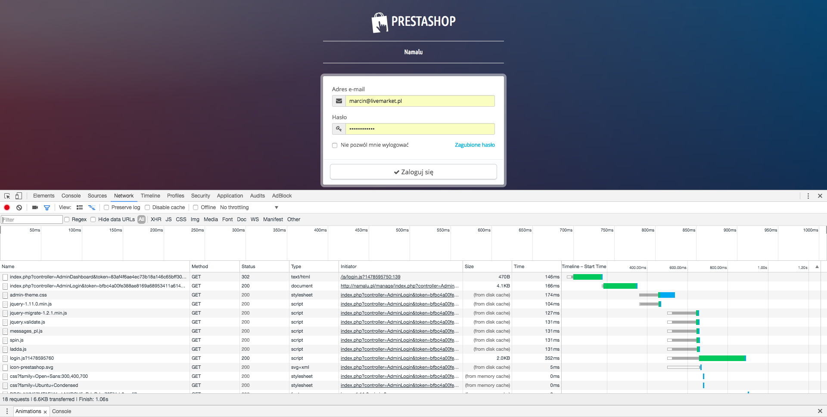This screenshot has height=417, width=827.
Task: Click the file icon for admin-theme.css
Action: click(5, 295)
